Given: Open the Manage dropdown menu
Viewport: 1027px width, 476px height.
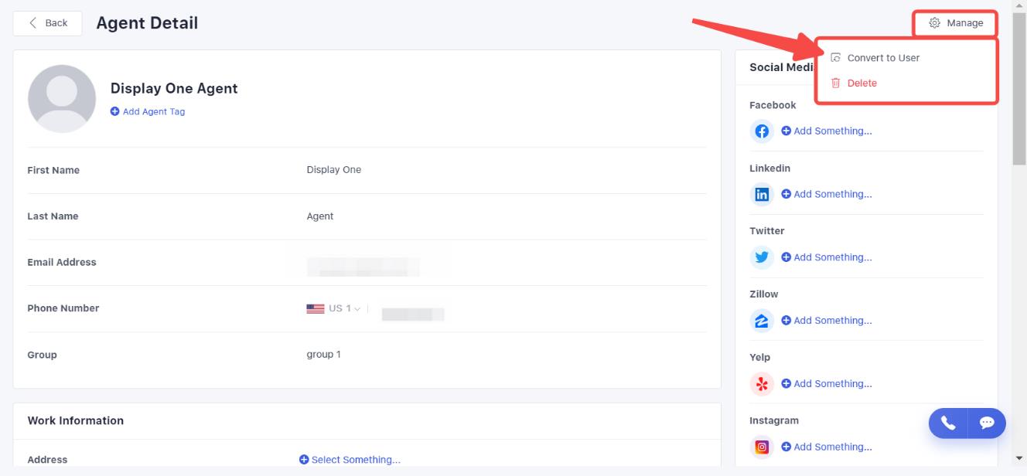Looking at the screenshot, I should [x=956, y=23].
